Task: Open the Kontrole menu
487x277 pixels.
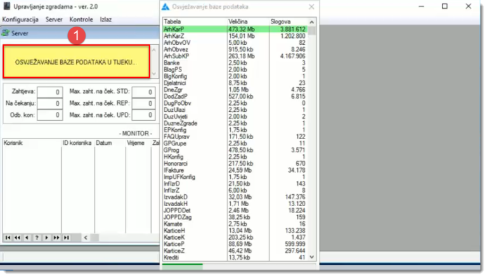Action: (81, 20)
